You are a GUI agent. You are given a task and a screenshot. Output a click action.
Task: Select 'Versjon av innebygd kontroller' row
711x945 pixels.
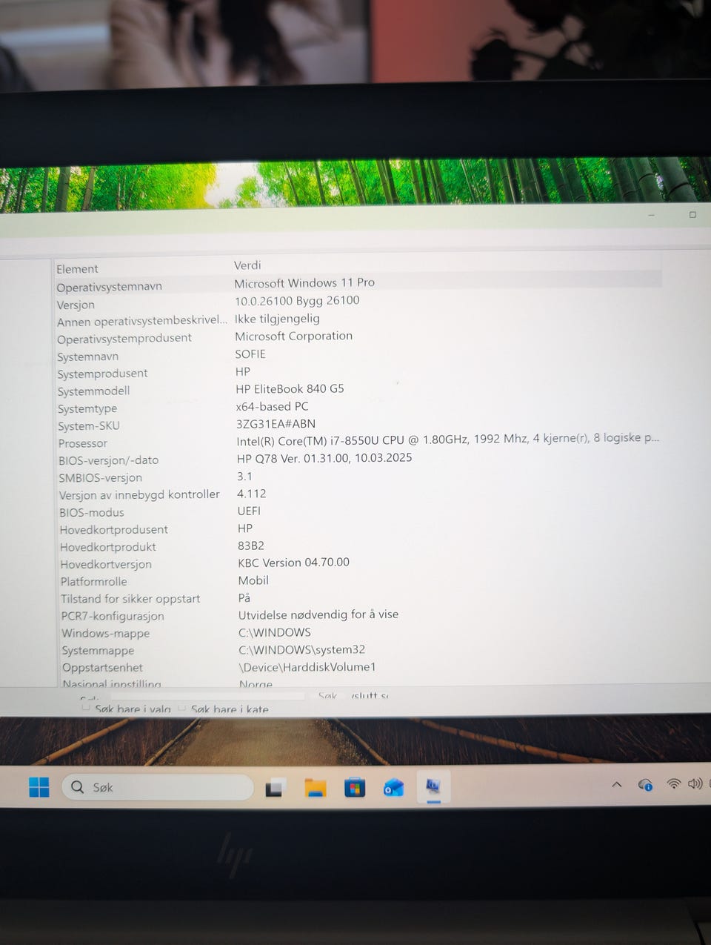point(358,494)
